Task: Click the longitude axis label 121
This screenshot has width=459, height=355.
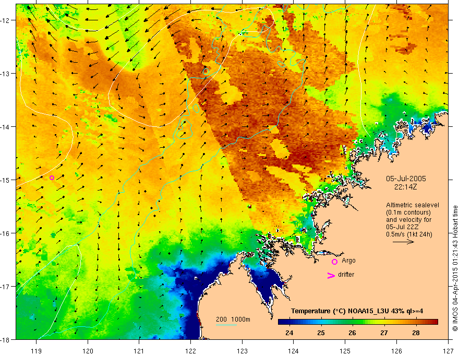Action: pyautogui.click(x=139, y=351)
